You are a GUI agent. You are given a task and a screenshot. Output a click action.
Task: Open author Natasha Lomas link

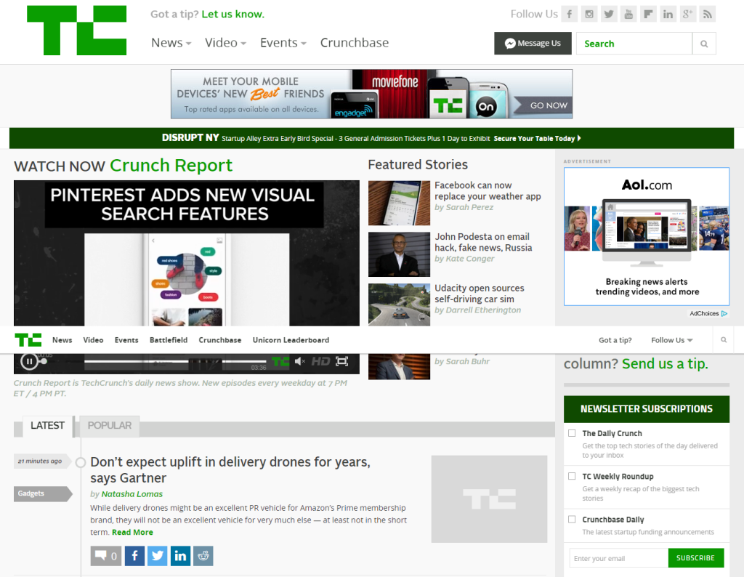132,494
